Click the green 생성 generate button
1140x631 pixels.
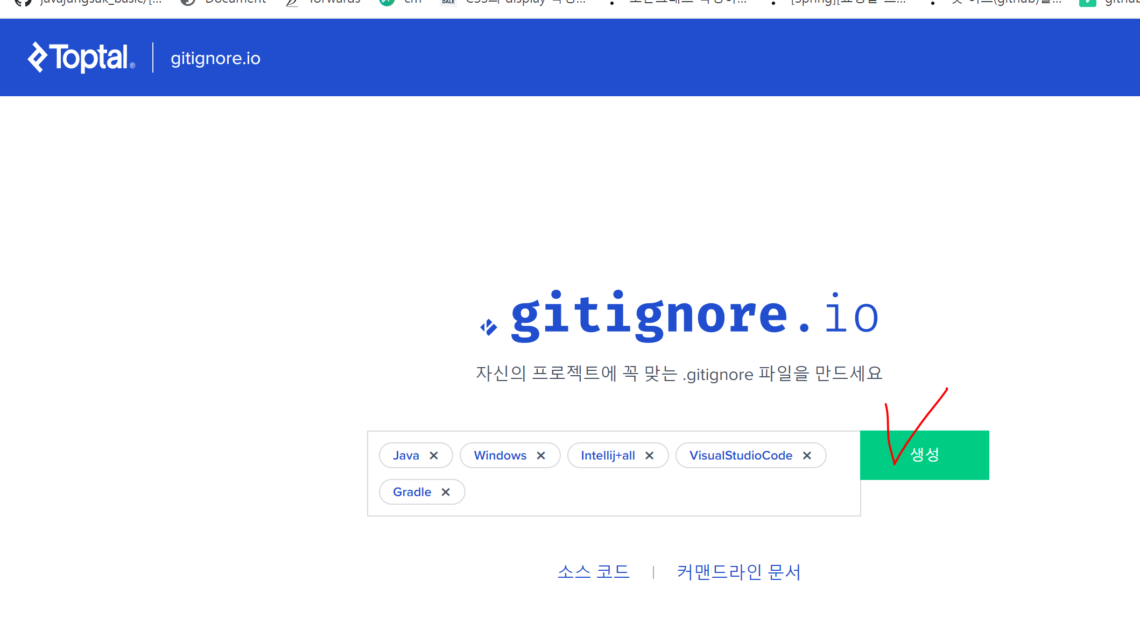[x=924, y=455]
